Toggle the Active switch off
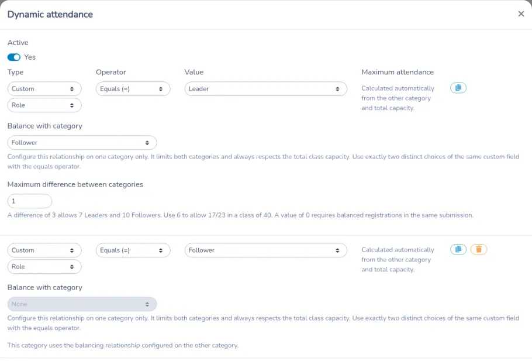The width and height of the screenshot is (532, 361). (x=14, y=57)
